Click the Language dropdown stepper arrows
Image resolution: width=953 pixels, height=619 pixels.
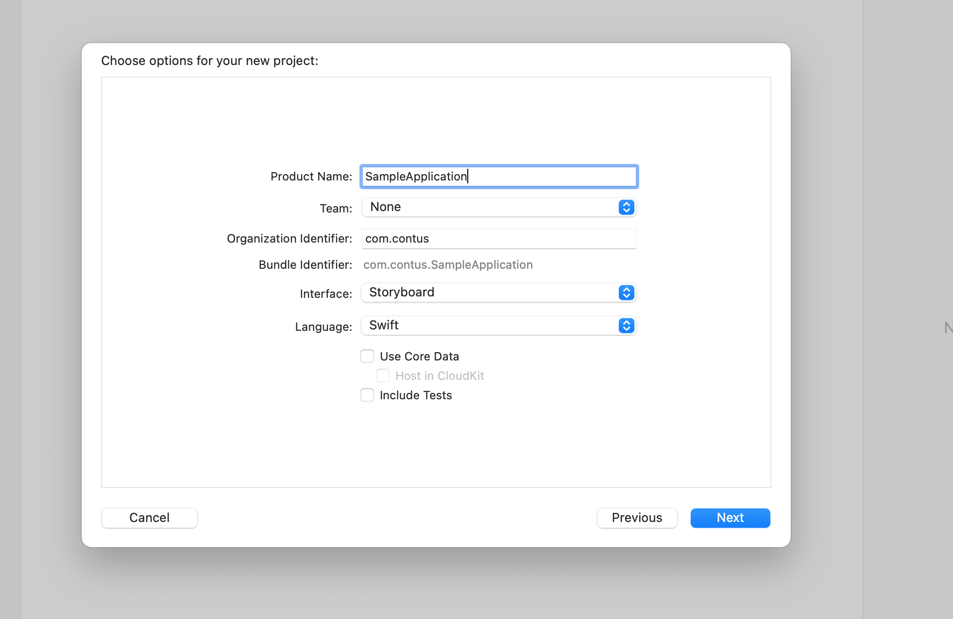pyautogui.click(x=626, y=326)
